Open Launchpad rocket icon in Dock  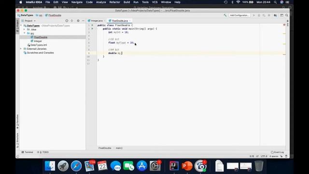point(63,166)
